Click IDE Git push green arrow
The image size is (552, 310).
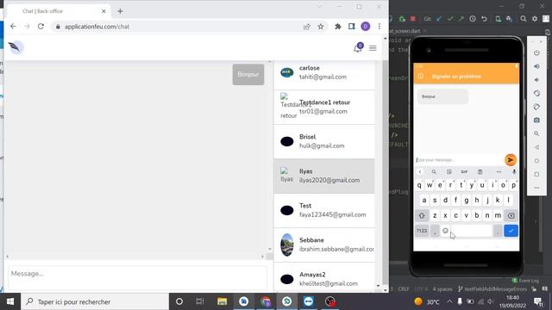point(461,19)
